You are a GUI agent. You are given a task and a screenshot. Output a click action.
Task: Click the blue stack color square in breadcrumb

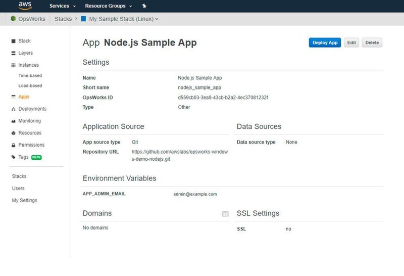tap(83, 19)
